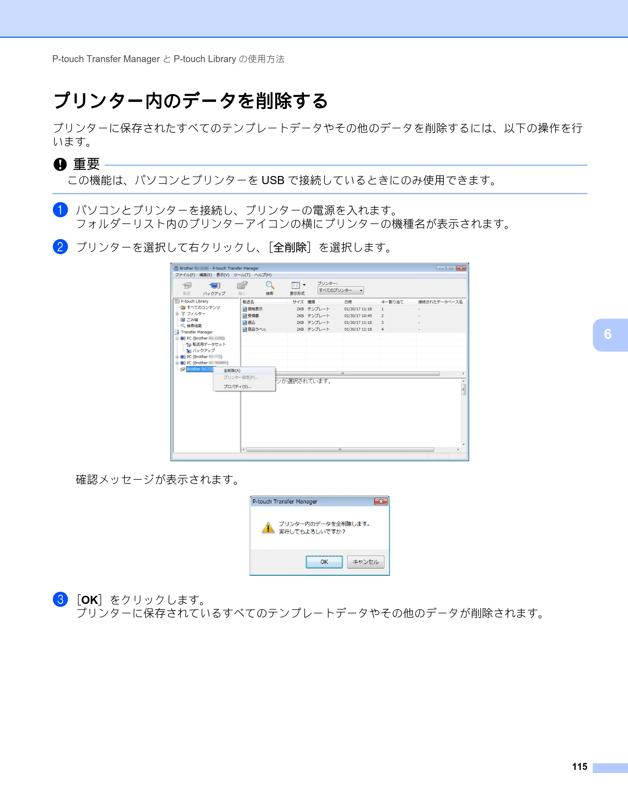Click the printer icon beside selected Brother node
Viewport: 628px width, 811px height.
point(183,369)
